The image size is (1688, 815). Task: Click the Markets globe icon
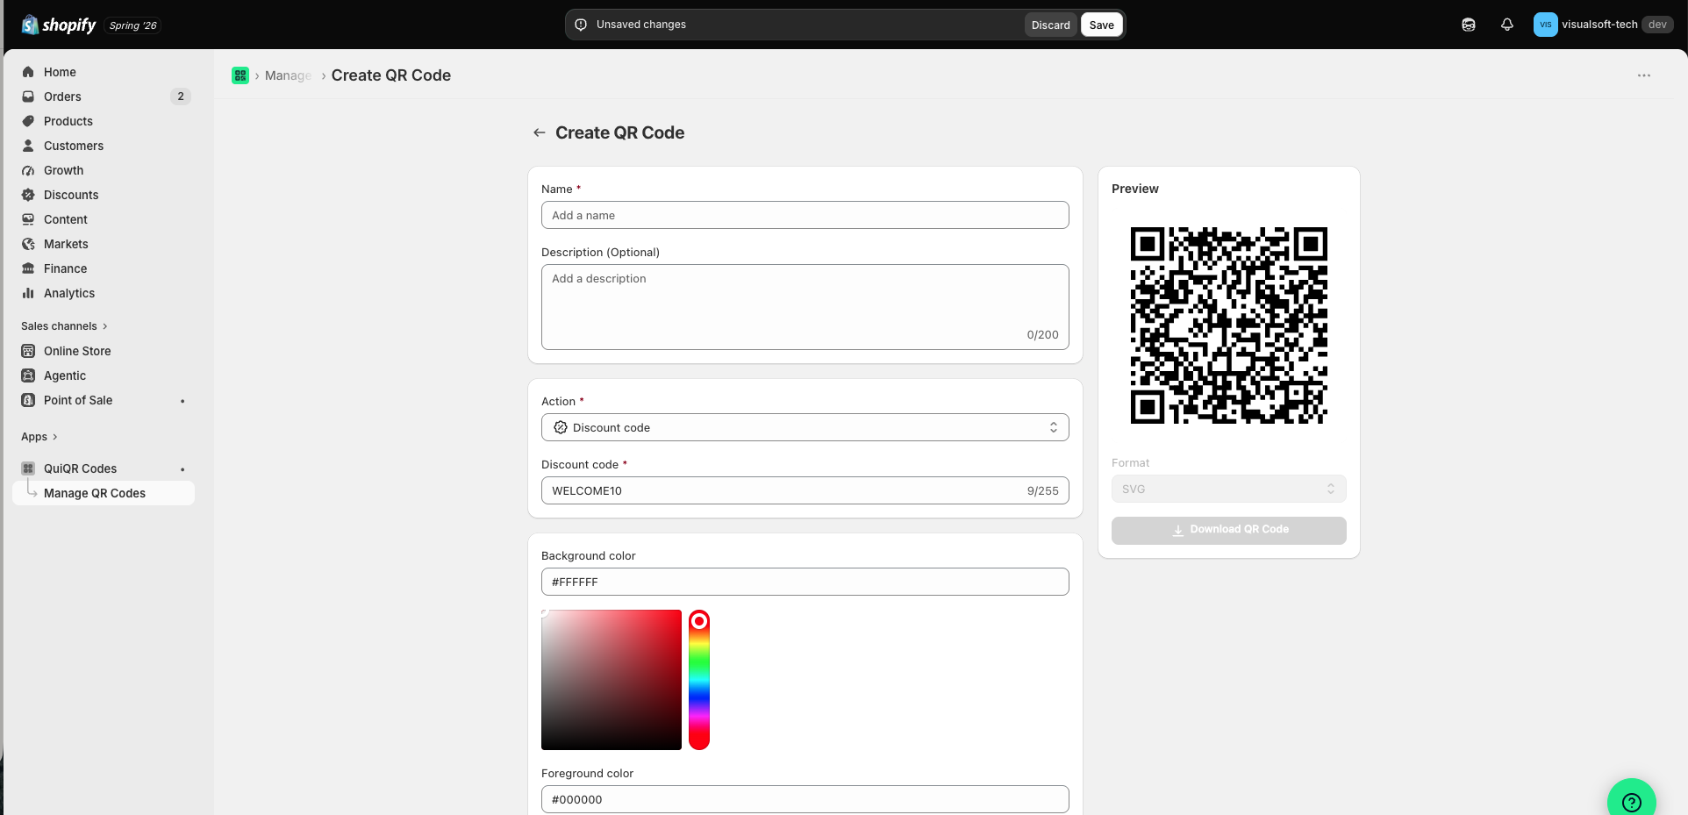tap(28, 244)
